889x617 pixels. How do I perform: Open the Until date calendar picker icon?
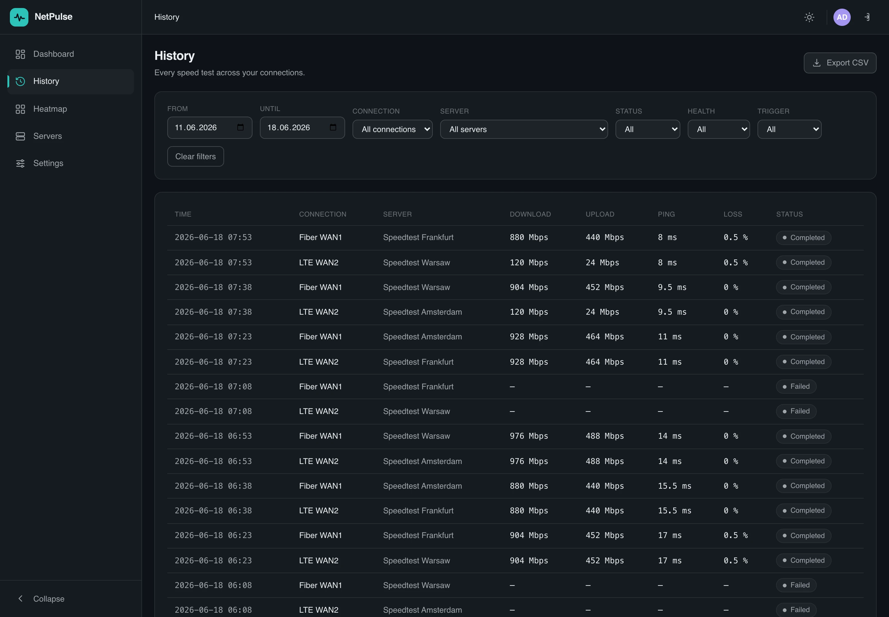(x=333, y=128)
